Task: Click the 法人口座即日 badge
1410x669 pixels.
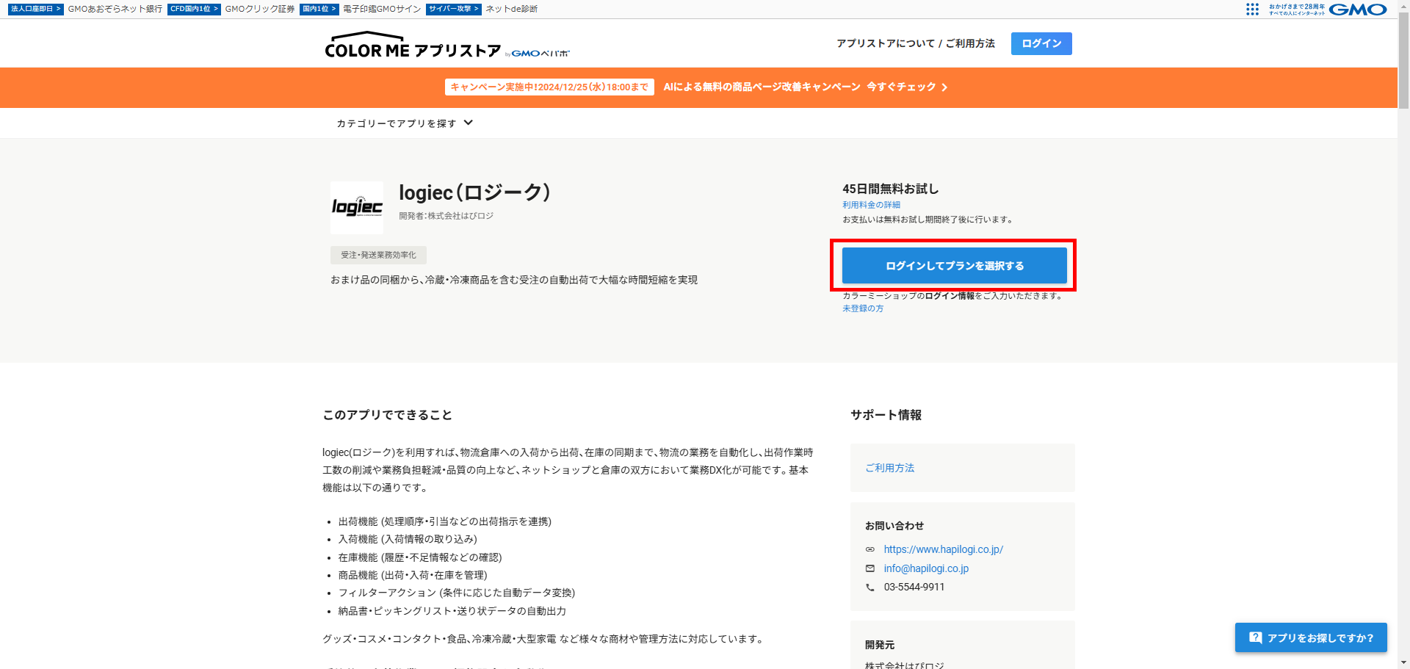Action: pos(36,9)
